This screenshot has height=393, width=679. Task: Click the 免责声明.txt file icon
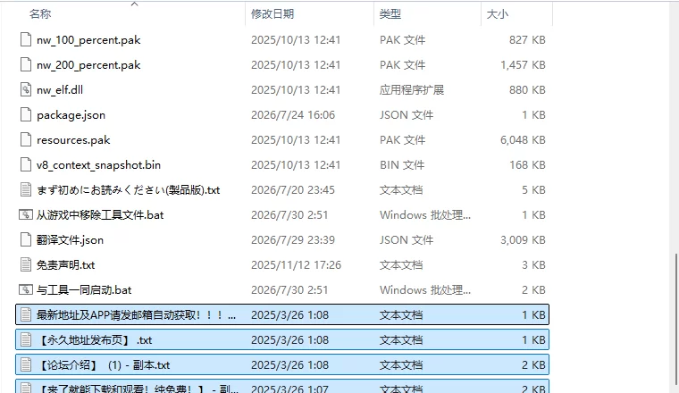click(x=26, y=265)
